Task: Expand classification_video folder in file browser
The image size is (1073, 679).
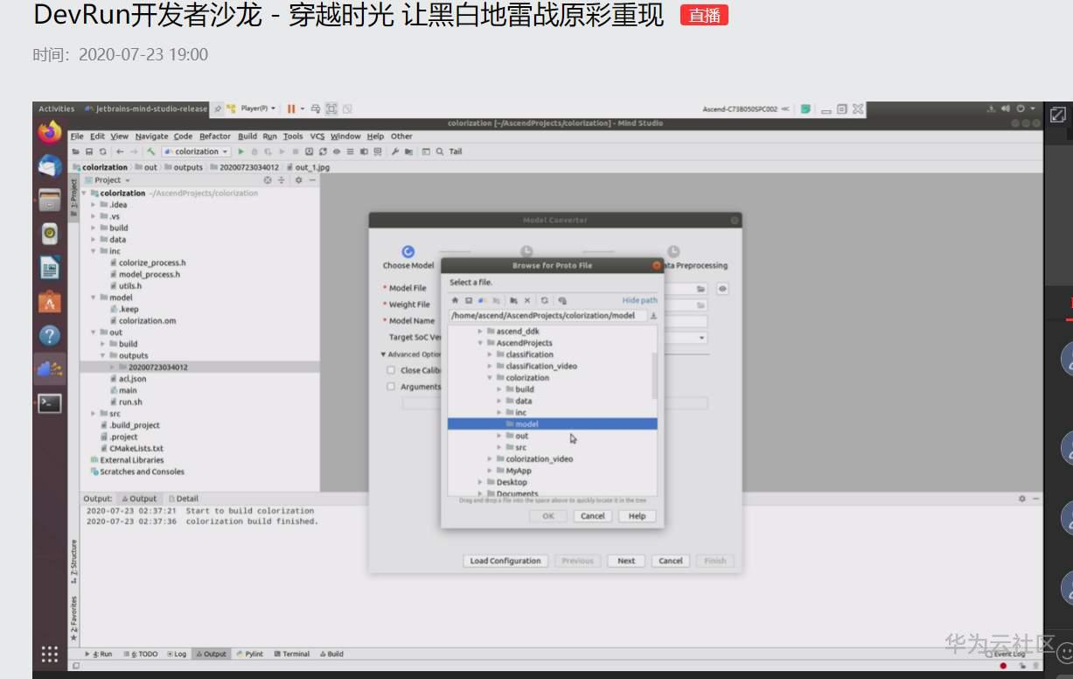Action: 491,366
